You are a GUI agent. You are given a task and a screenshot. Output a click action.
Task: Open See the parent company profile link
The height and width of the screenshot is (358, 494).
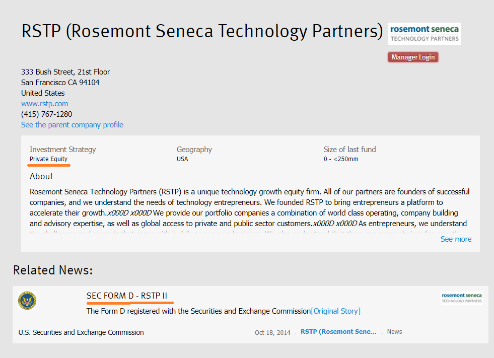point(72,125)
